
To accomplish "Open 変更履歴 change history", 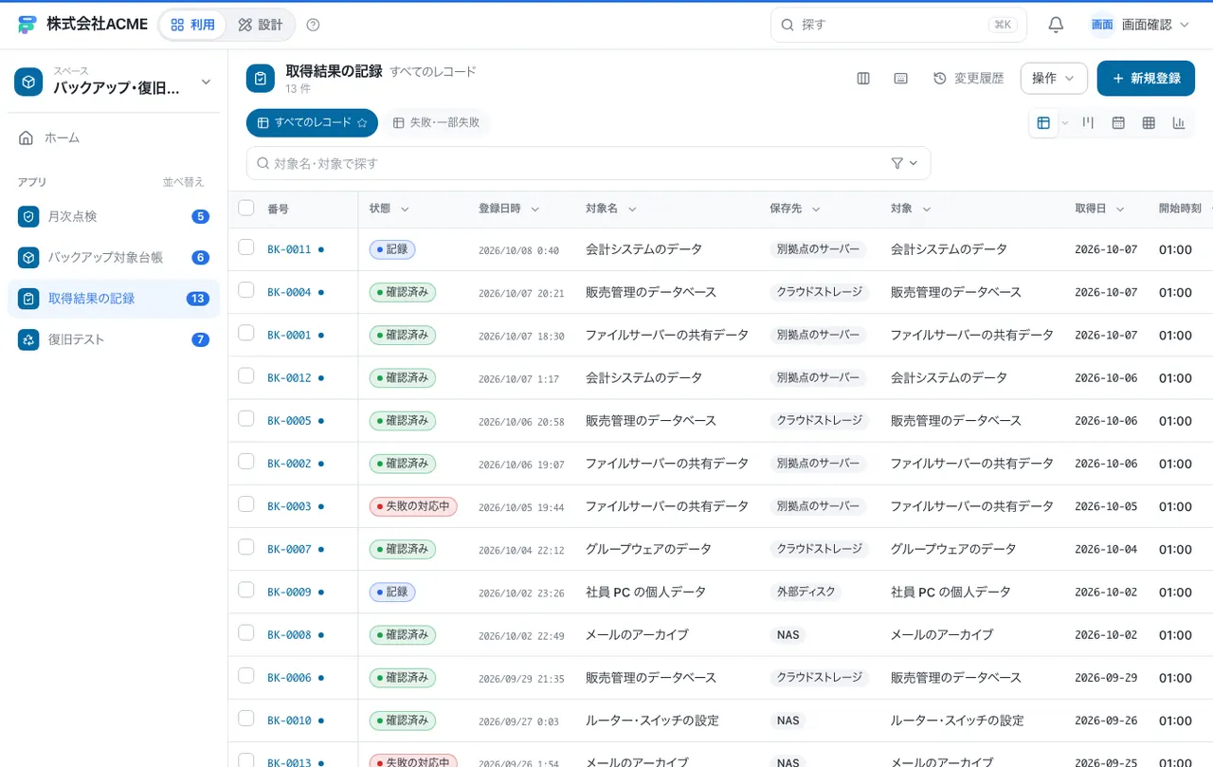I will tap(969, 79).
